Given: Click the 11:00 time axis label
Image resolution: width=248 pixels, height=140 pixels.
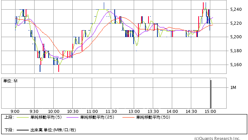Looking at the screenshot, I should click(x=92, y=111).
